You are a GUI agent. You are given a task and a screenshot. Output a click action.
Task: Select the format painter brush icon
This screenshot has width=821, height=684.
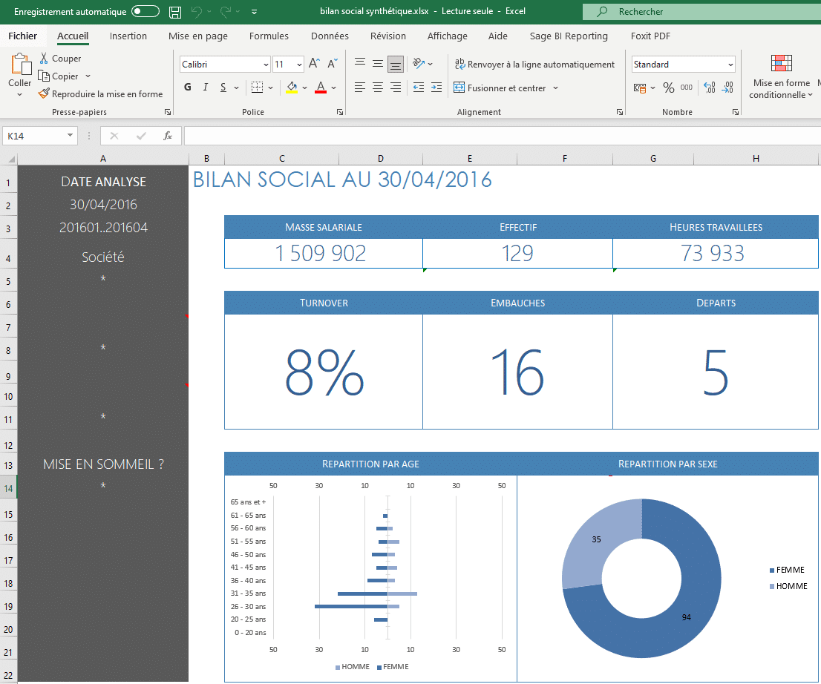coord(44,94)
